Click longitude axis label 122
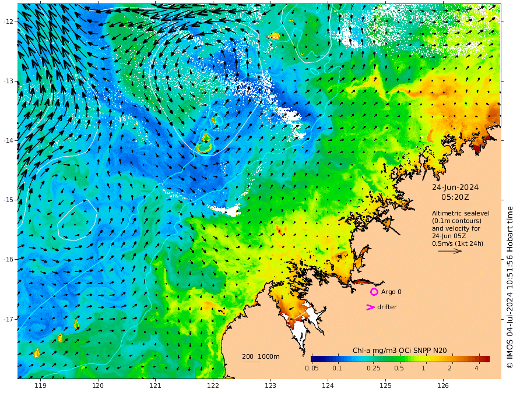 [x=213, y=386]
